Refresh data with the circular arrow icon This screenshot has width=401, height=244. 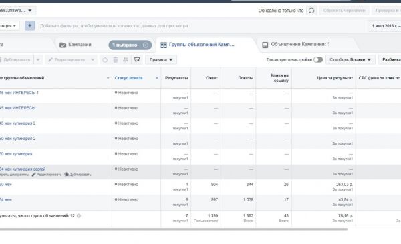tap(311, 11)
